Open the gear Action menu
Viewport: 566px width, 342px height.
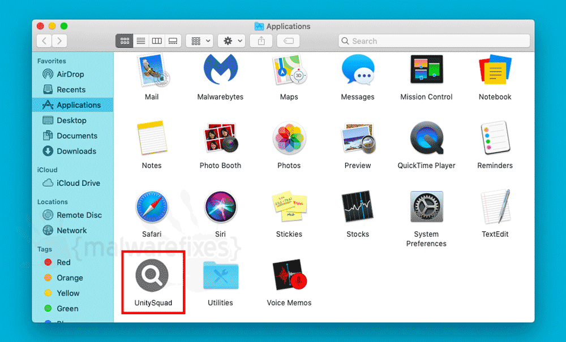[231, 41]
